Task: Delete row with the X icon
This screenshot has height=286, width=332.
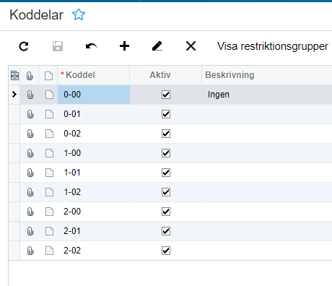Action: point(191,46)
